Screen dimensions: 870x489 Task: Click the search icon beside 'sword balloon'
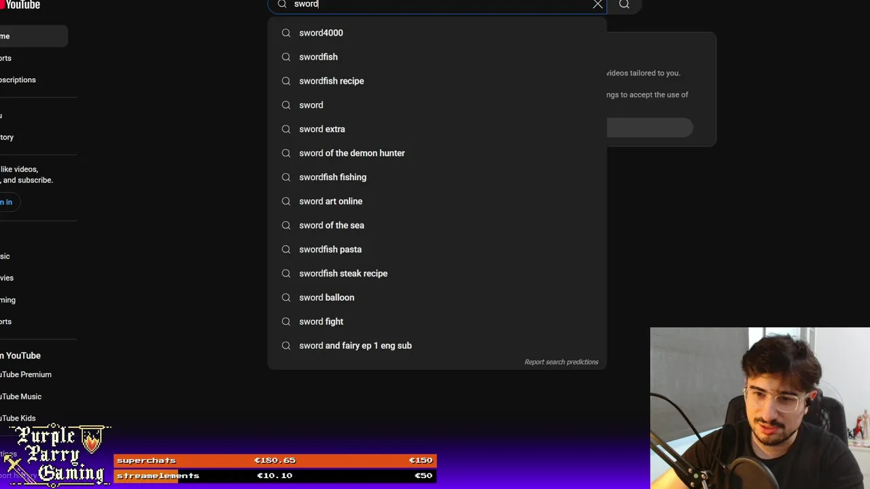pyautogui.click(x=286, y=297)
